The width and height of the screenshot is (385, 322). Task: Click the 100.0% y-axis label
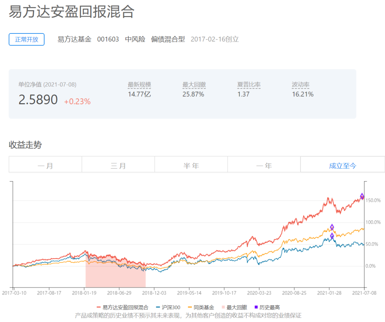[x=373, y=222]
